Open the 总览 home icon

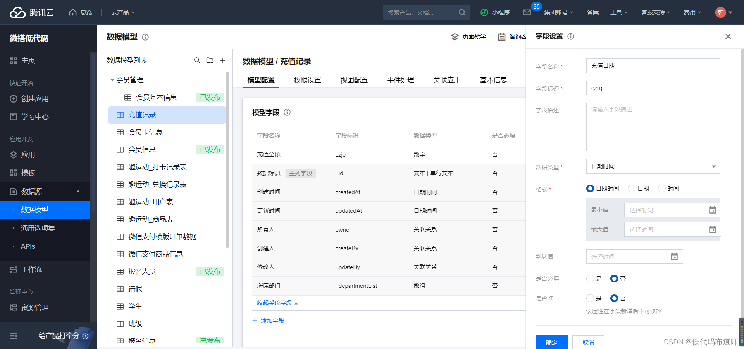(73, 12)
